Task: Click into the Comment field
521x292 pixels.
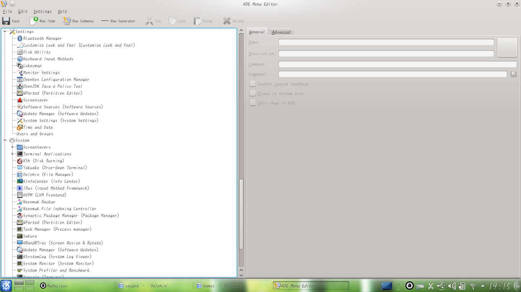Action: pyautogui.click(x=397, y=64)
